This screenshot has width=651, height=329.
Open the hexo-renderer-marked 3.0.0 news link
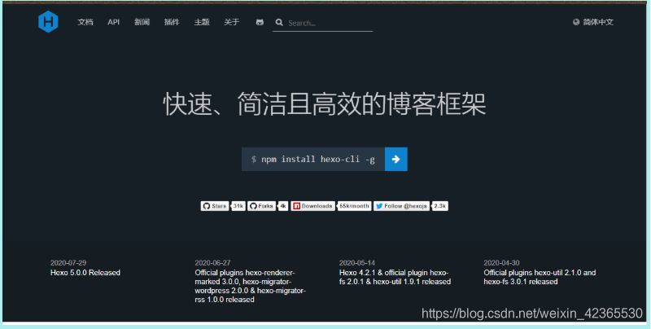pos(245,282)
